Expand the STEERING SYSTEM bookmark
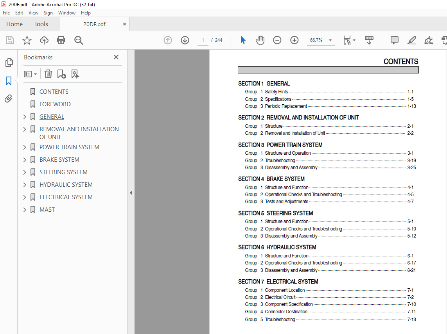Screen dimensions: 447x334 click(25, 172)
